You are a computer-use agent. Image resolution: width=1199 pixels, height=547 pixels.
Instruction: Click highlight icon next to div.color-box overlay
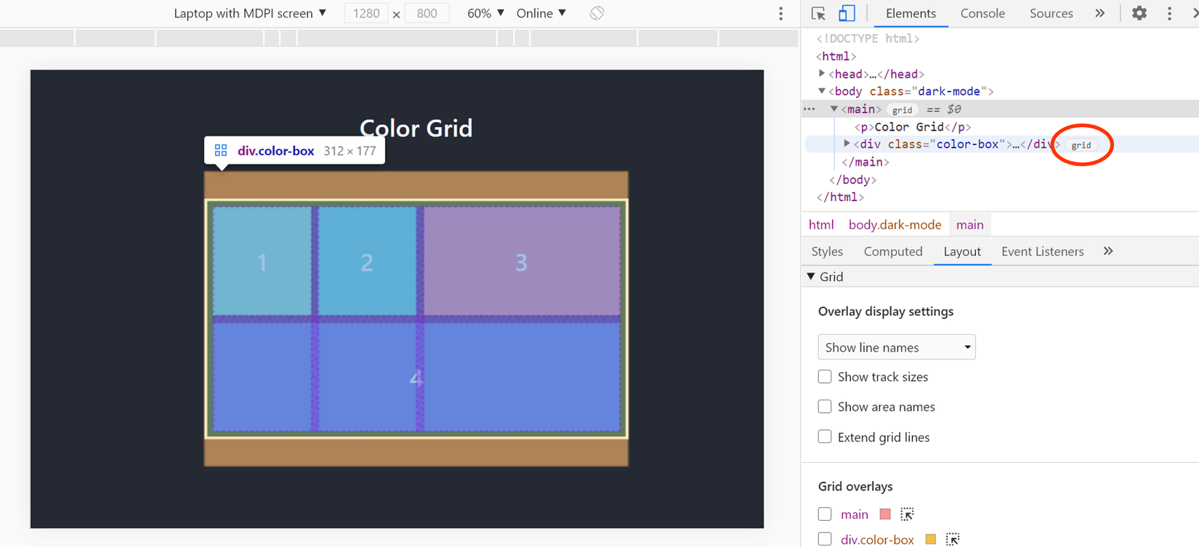point(952,539)
